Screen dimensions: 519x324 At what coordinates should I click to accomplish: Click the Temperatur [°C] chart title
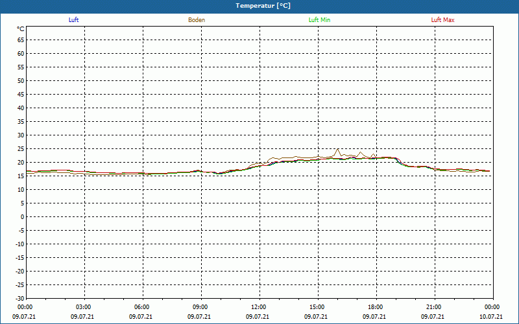pyautogui.click(x=263, y=6)
